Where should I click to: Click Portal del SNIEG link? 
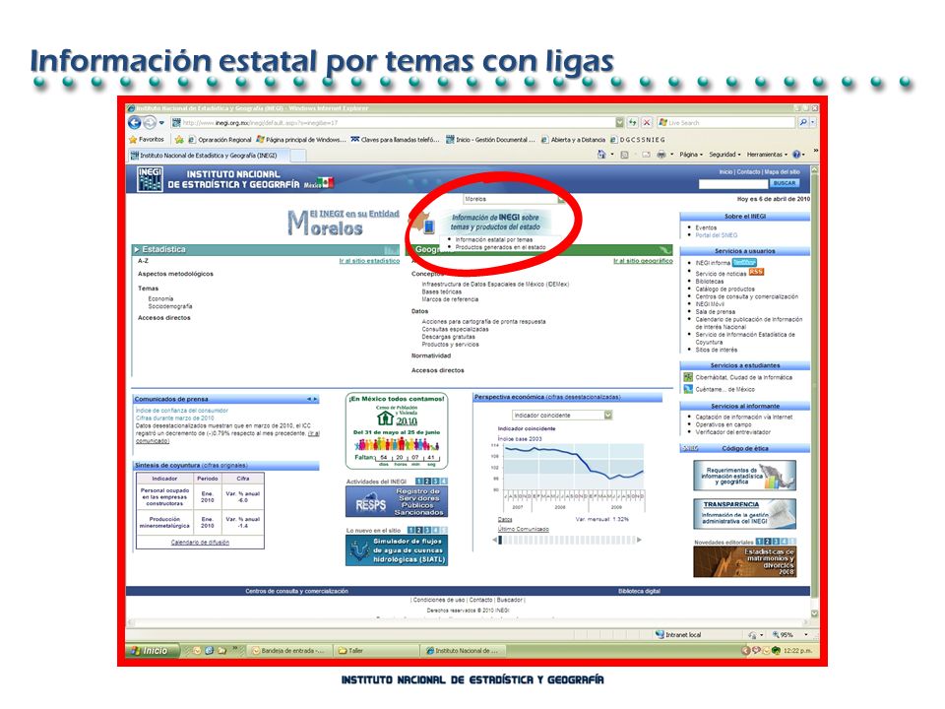click(x=716, y=235)
